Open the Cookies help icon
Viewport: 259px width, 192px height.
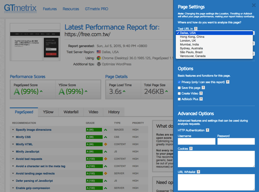[x=191, y=149]
